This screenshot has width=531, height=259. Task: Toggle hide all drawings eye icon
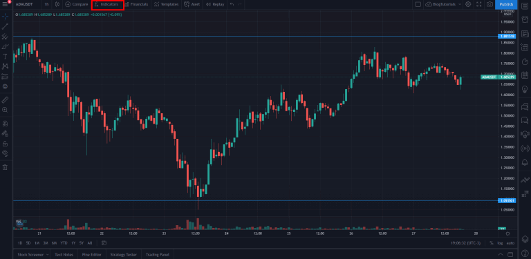coord(5,153)
